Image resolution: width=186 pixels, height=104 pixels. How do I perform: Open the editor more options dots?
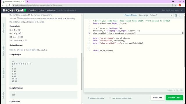(180, 15)
